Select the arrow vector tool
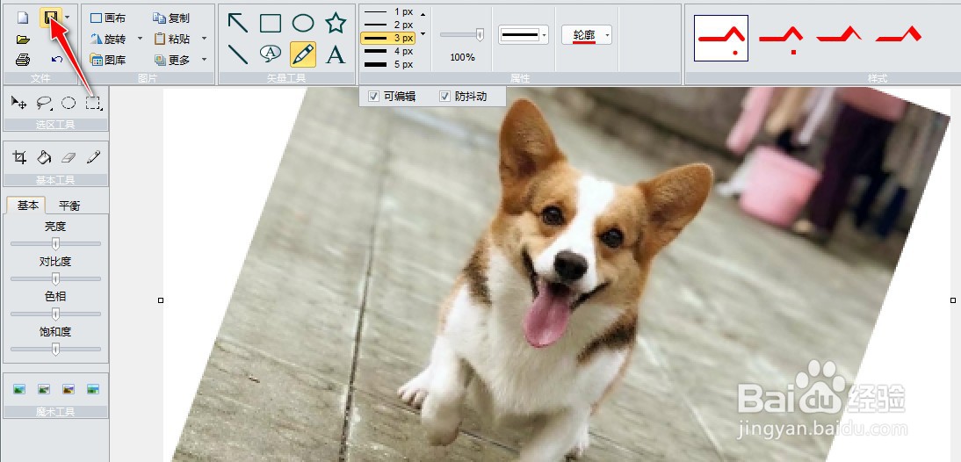Viewport: 961px width, 462px height. [x=238, y=24]
